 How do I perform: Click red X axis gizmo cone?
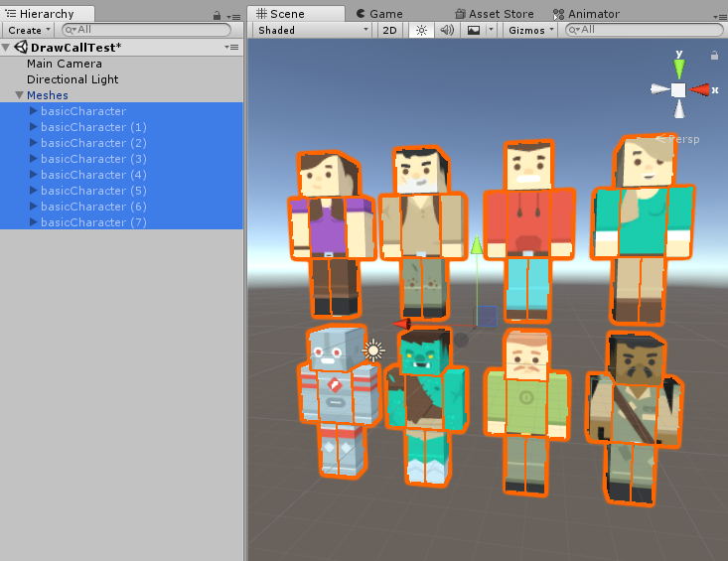[700, 89]
